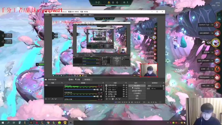Image resolution: width=222 pixels, height=125 pixels.
Task: Add a new scene with the plus icon
Action: [x=46, y=99]
